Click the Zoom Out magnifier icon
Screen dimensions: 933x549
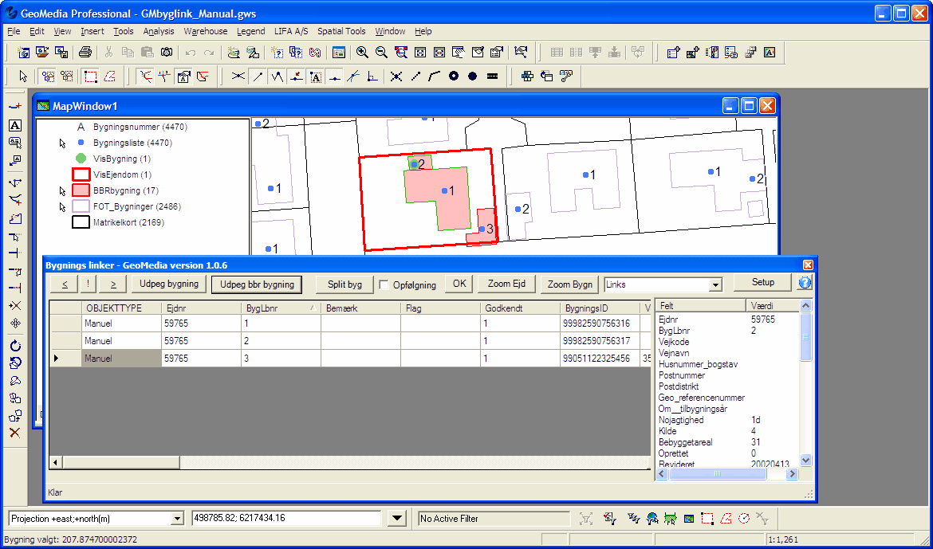[x=381, y=53]
